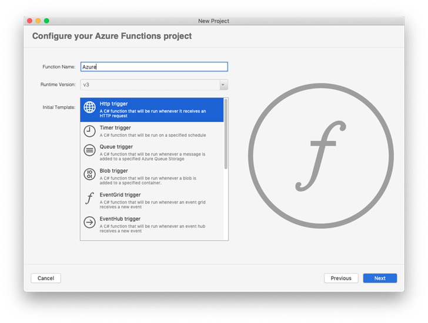Choose the EventGrid trigger function icon
The width and height of the screenshot is (428, 323).
pos(89,198)
